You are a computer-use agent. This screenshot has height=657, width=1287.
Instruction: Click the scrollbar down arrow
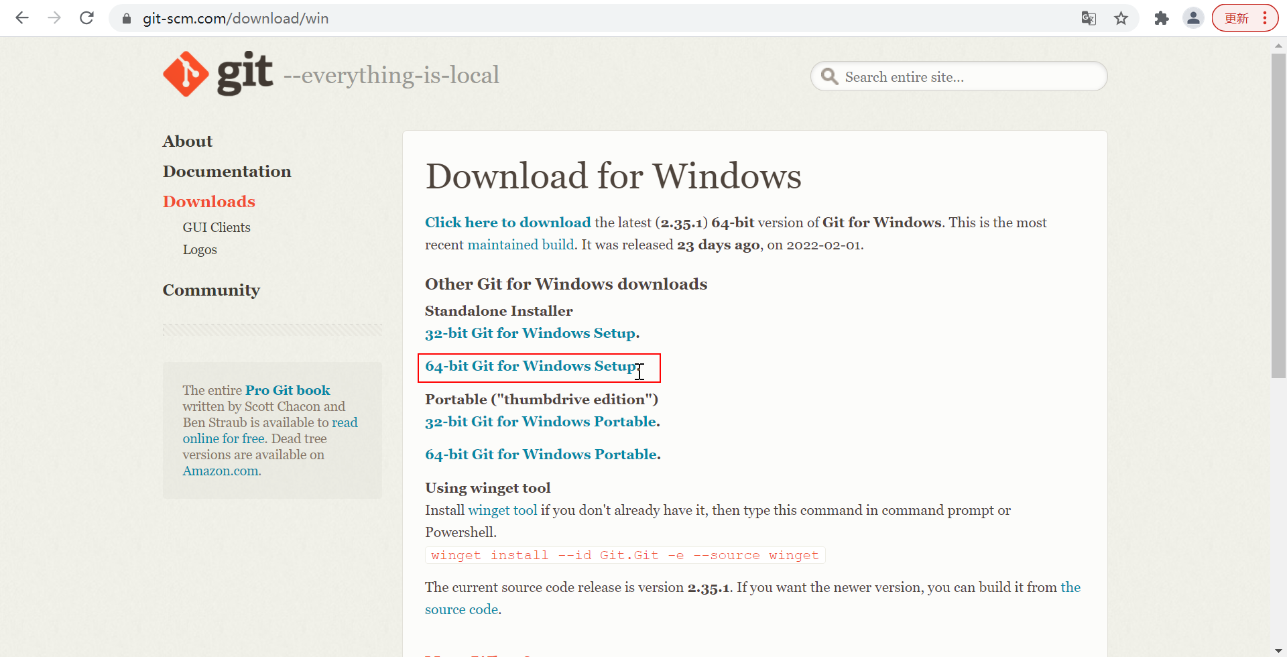(1278, 650)
